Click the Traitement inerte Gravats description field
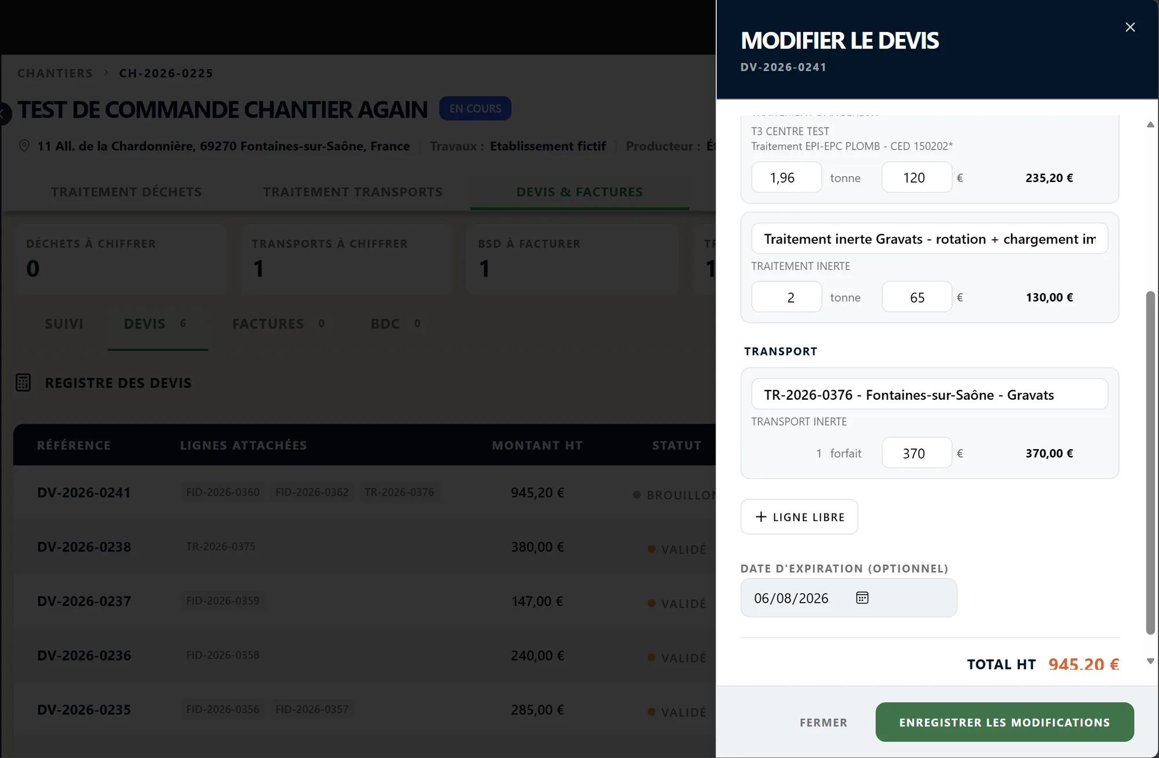1159x758 pixels. point(930,239)
